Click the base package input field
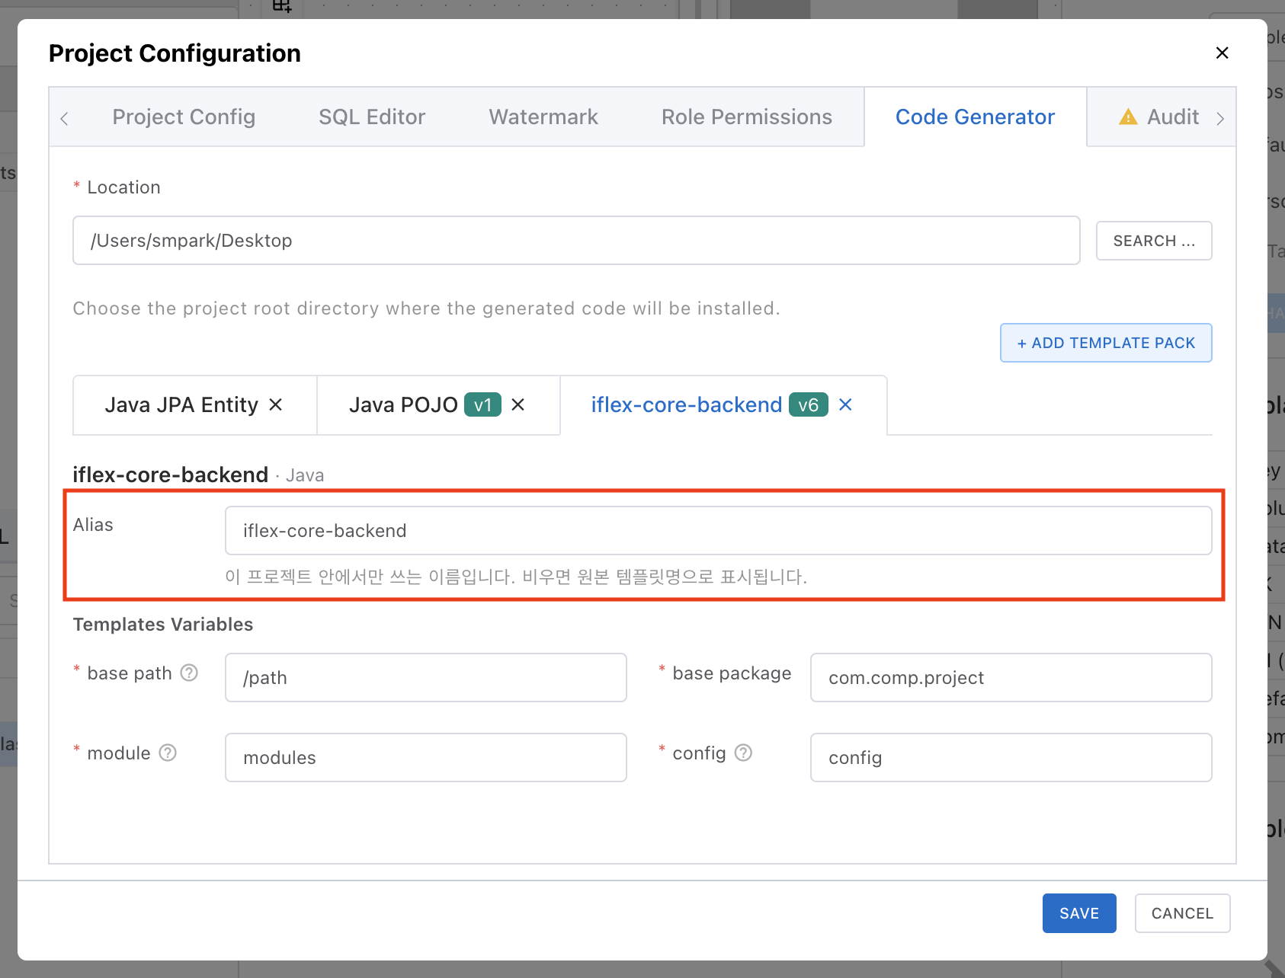1285x978 pixels. [1011, 677]
